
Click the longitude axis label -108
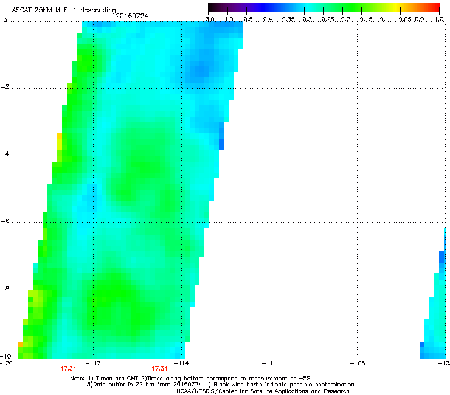point(358,363)
